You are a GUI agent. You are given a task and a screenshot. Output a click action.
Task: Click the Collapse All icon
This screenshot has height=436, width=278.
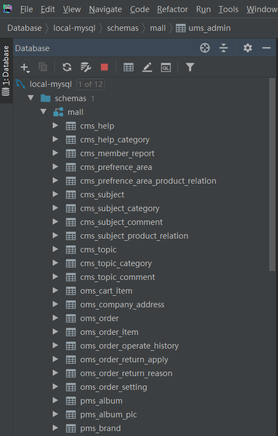tap(224, 48)
